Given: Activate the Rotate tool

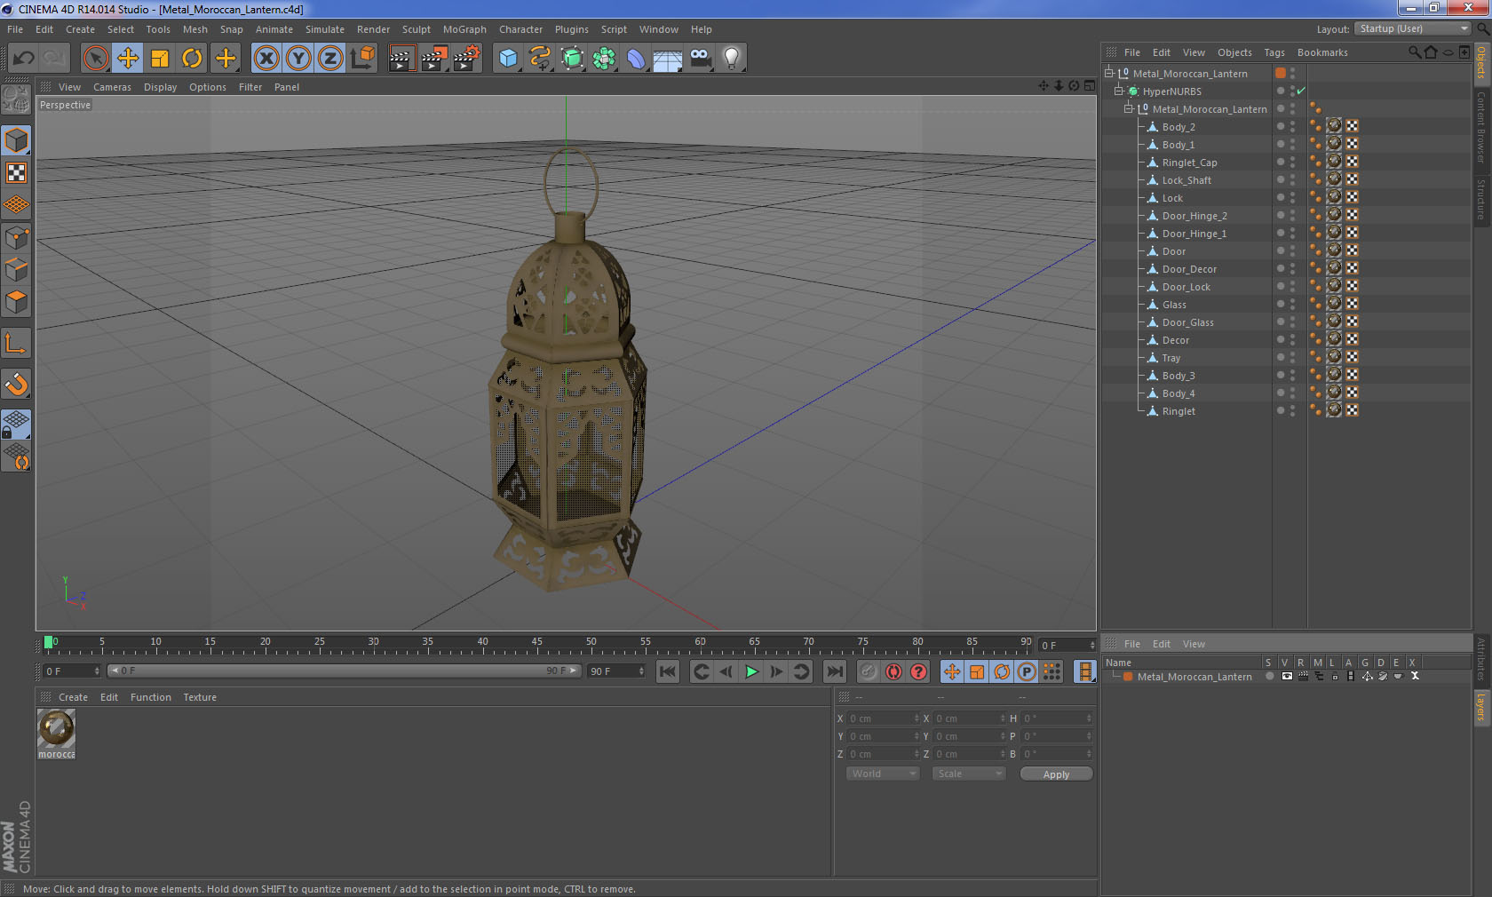Looking at the screenshot, I should click(x=192, y=59).
